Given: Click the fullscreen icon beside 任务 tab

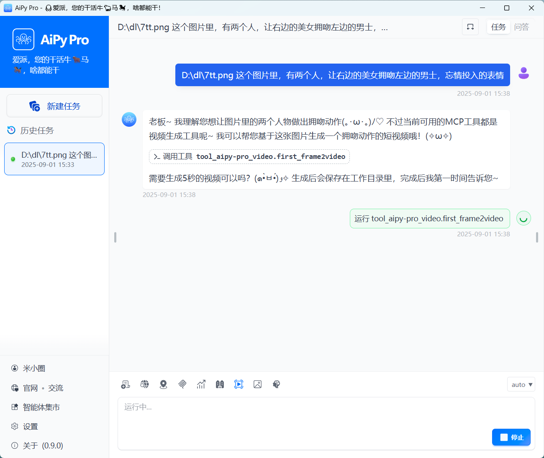Looking at the screenshot, I should 470,27.
